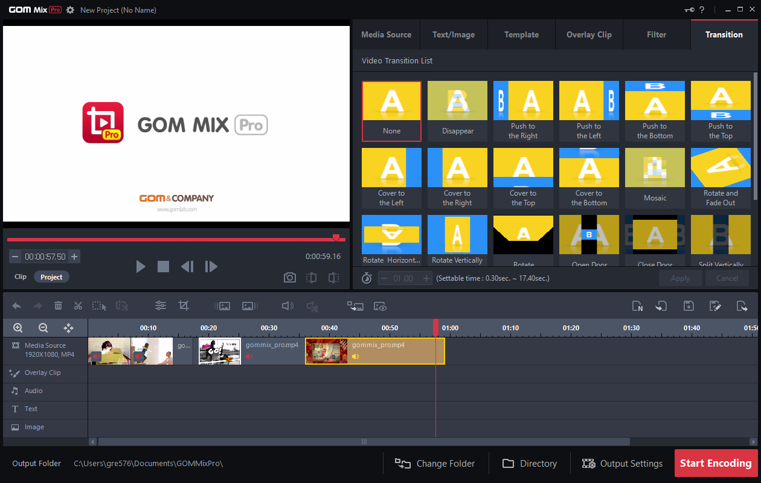Viewport: 761px width, 483px height.
Task: Cut the clip with the scissors icon
Action: point(78,305)
